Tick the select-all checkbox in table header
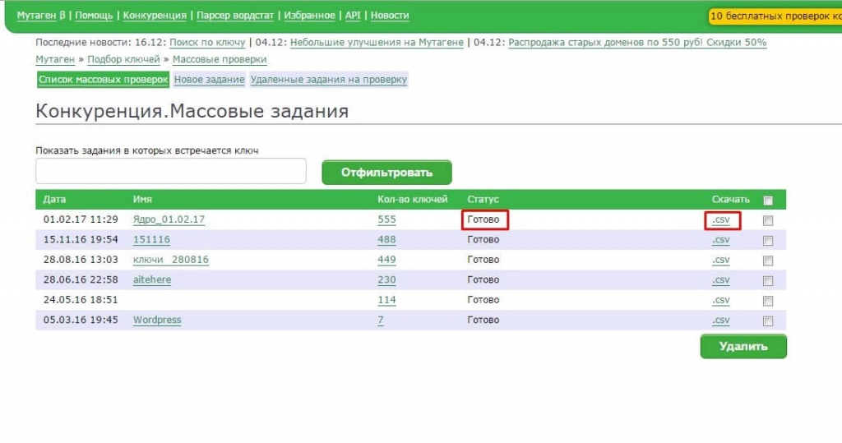Image resolution: width=842 pixels, height=443 pixels. point(768,200)
